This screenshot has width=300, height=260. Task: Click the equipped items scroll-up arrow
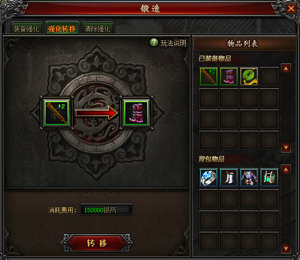[286, 69]
